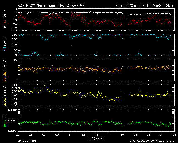The width and height of the screenshot is (178, 143).
Task: Click the '10' tick on the Density axis
Action: pos(16,60)
